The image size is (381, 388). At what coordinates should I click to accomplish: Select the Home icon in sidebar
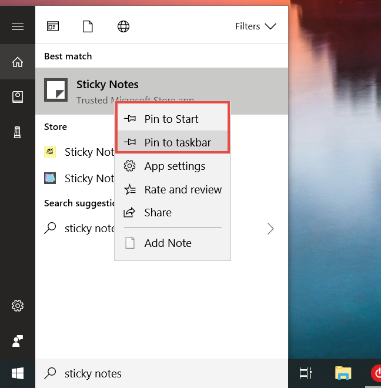point(18,62)
